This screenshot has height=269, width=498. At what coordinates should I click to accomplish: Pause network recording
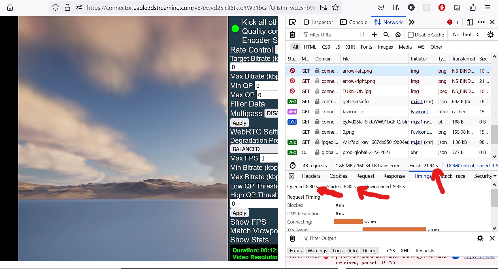(x=362, y=34)
